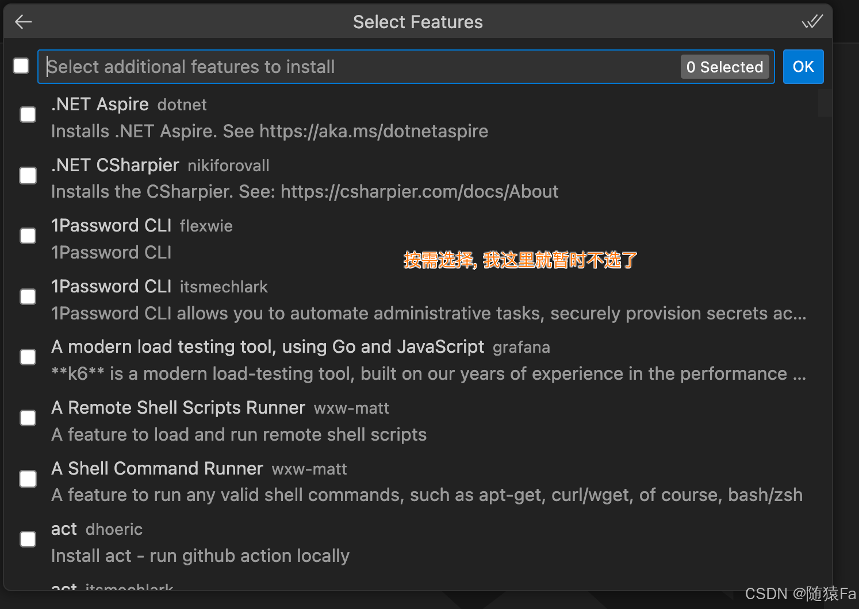Click the .NET CSharpier title text
The width and height of the screenshot is (859, 609).
click(x=115, y=165)
